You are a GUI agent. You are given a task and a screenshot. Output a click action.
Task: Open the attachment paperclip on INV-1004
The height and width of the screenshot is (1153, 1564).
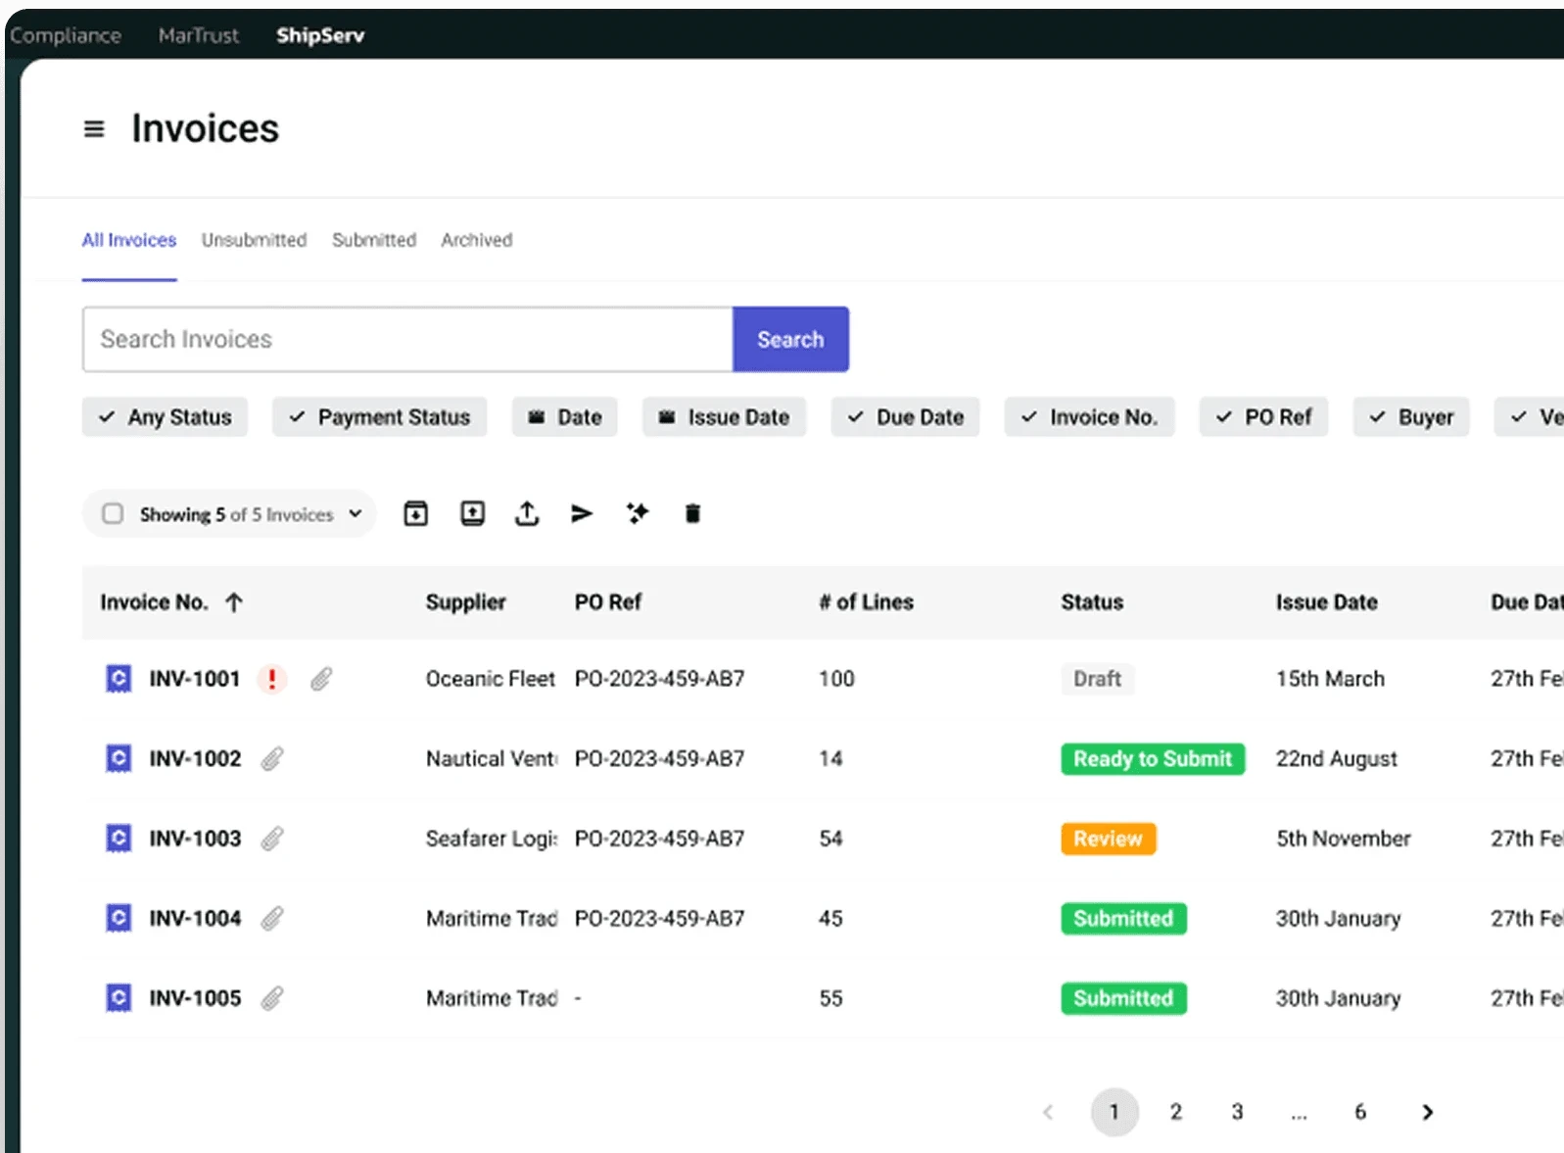(272, 918)
